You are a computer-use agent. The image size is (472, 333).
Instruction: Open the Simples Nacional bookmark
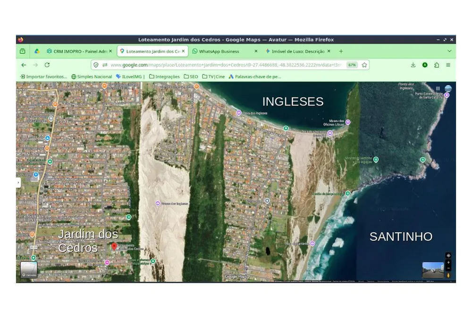[x=92, y=77]
